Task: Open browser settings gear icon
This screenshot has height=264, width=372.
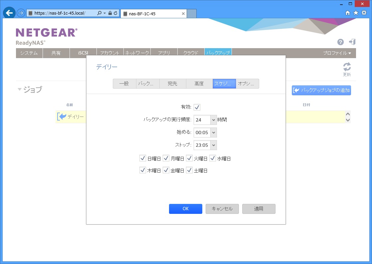Action: pos(364,13)
